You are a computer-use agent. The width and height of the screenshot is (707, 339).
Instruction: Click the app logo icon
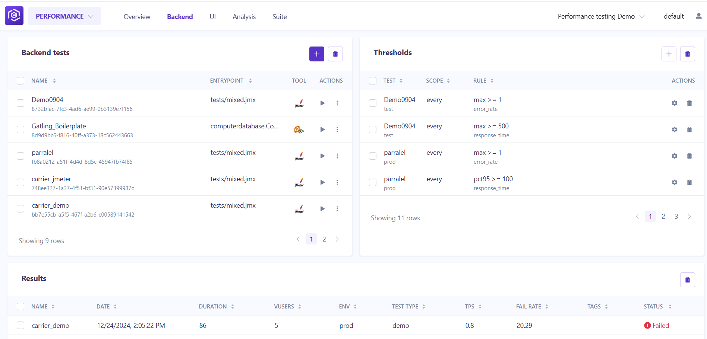[x=14, y=16]
